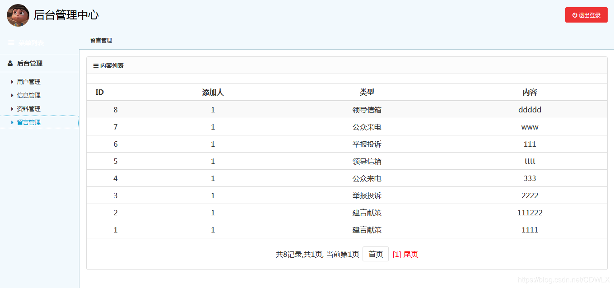Click the 留言管理 breadcrumb label
This screenshot has width=614, height=288.
click(x=101, y=40)
